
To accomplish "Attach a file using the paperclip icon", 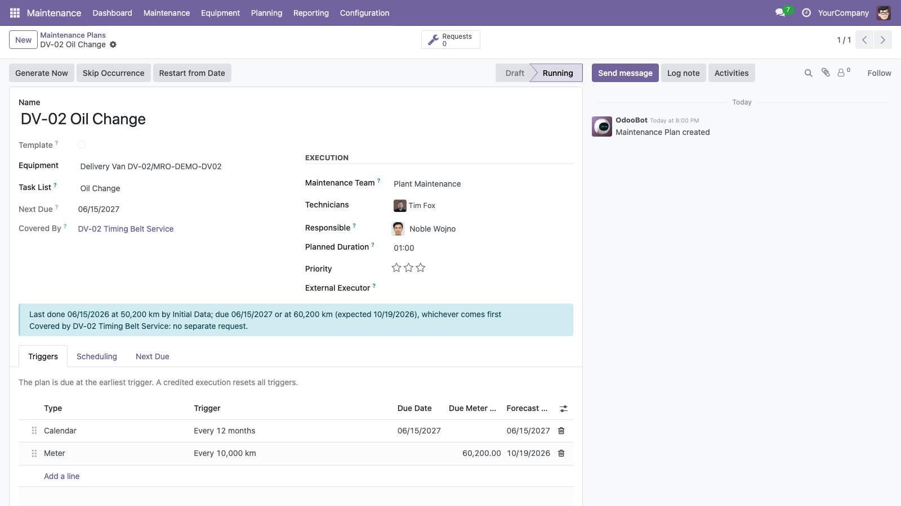I will click(826, 73).
